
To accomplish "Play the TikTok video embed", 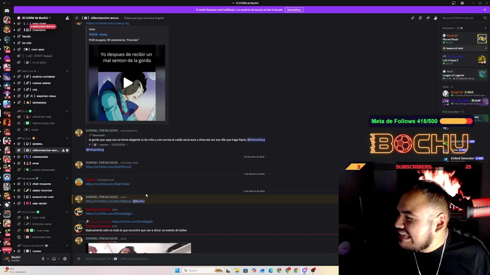I will click(x=128, y=83).
